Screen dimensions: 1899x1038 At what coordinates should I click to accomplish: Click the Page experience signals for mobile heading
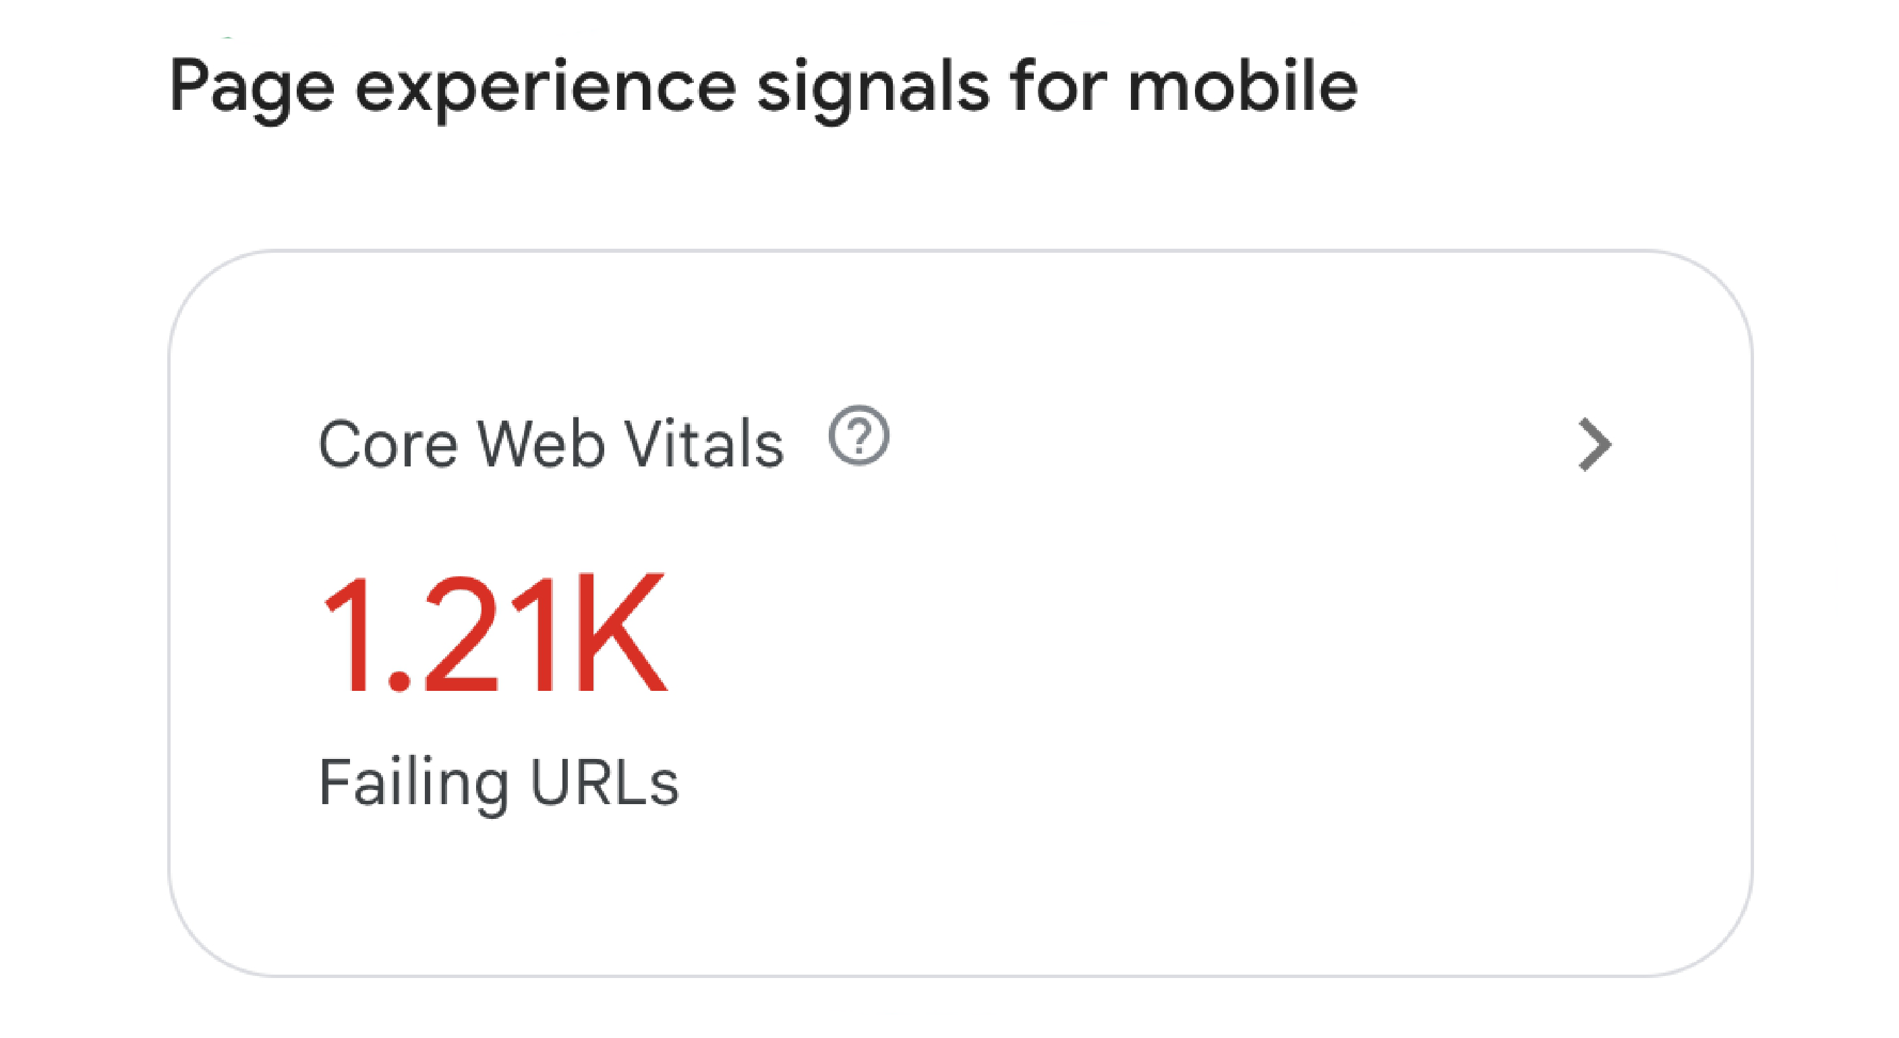[x=763, y=88]
